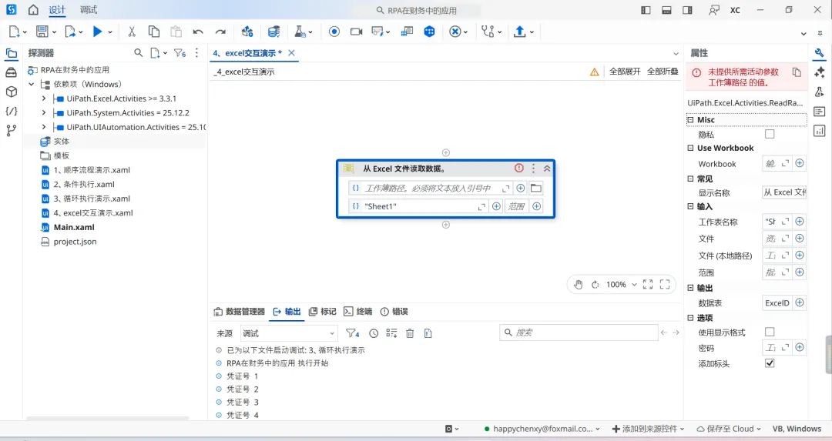Click the Undo arrow icon

(x=198, y=32)
